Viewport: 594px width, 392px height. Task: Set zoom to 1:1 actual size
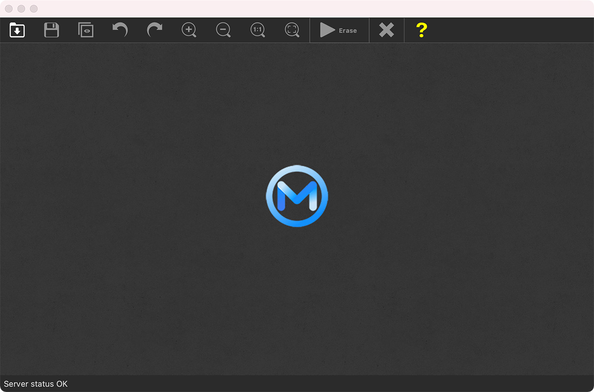(258, 30)
